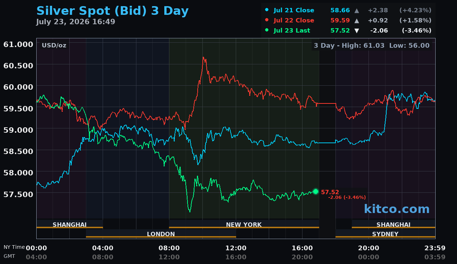Click the 61.000 price axis label
Screen dimensions: 457x264
pos(18,44)
